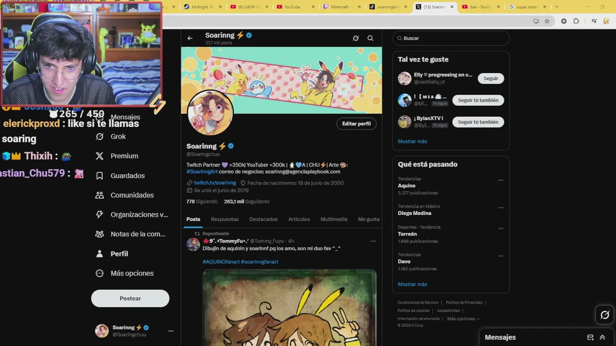Search posts via profile header magnifier icon
Image resolution: width=616 pixels, height=346 pixels.
370,38
